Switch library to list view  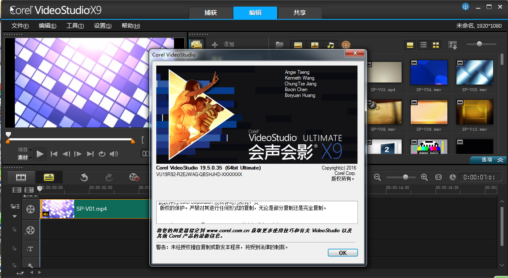tap(423, 45)
